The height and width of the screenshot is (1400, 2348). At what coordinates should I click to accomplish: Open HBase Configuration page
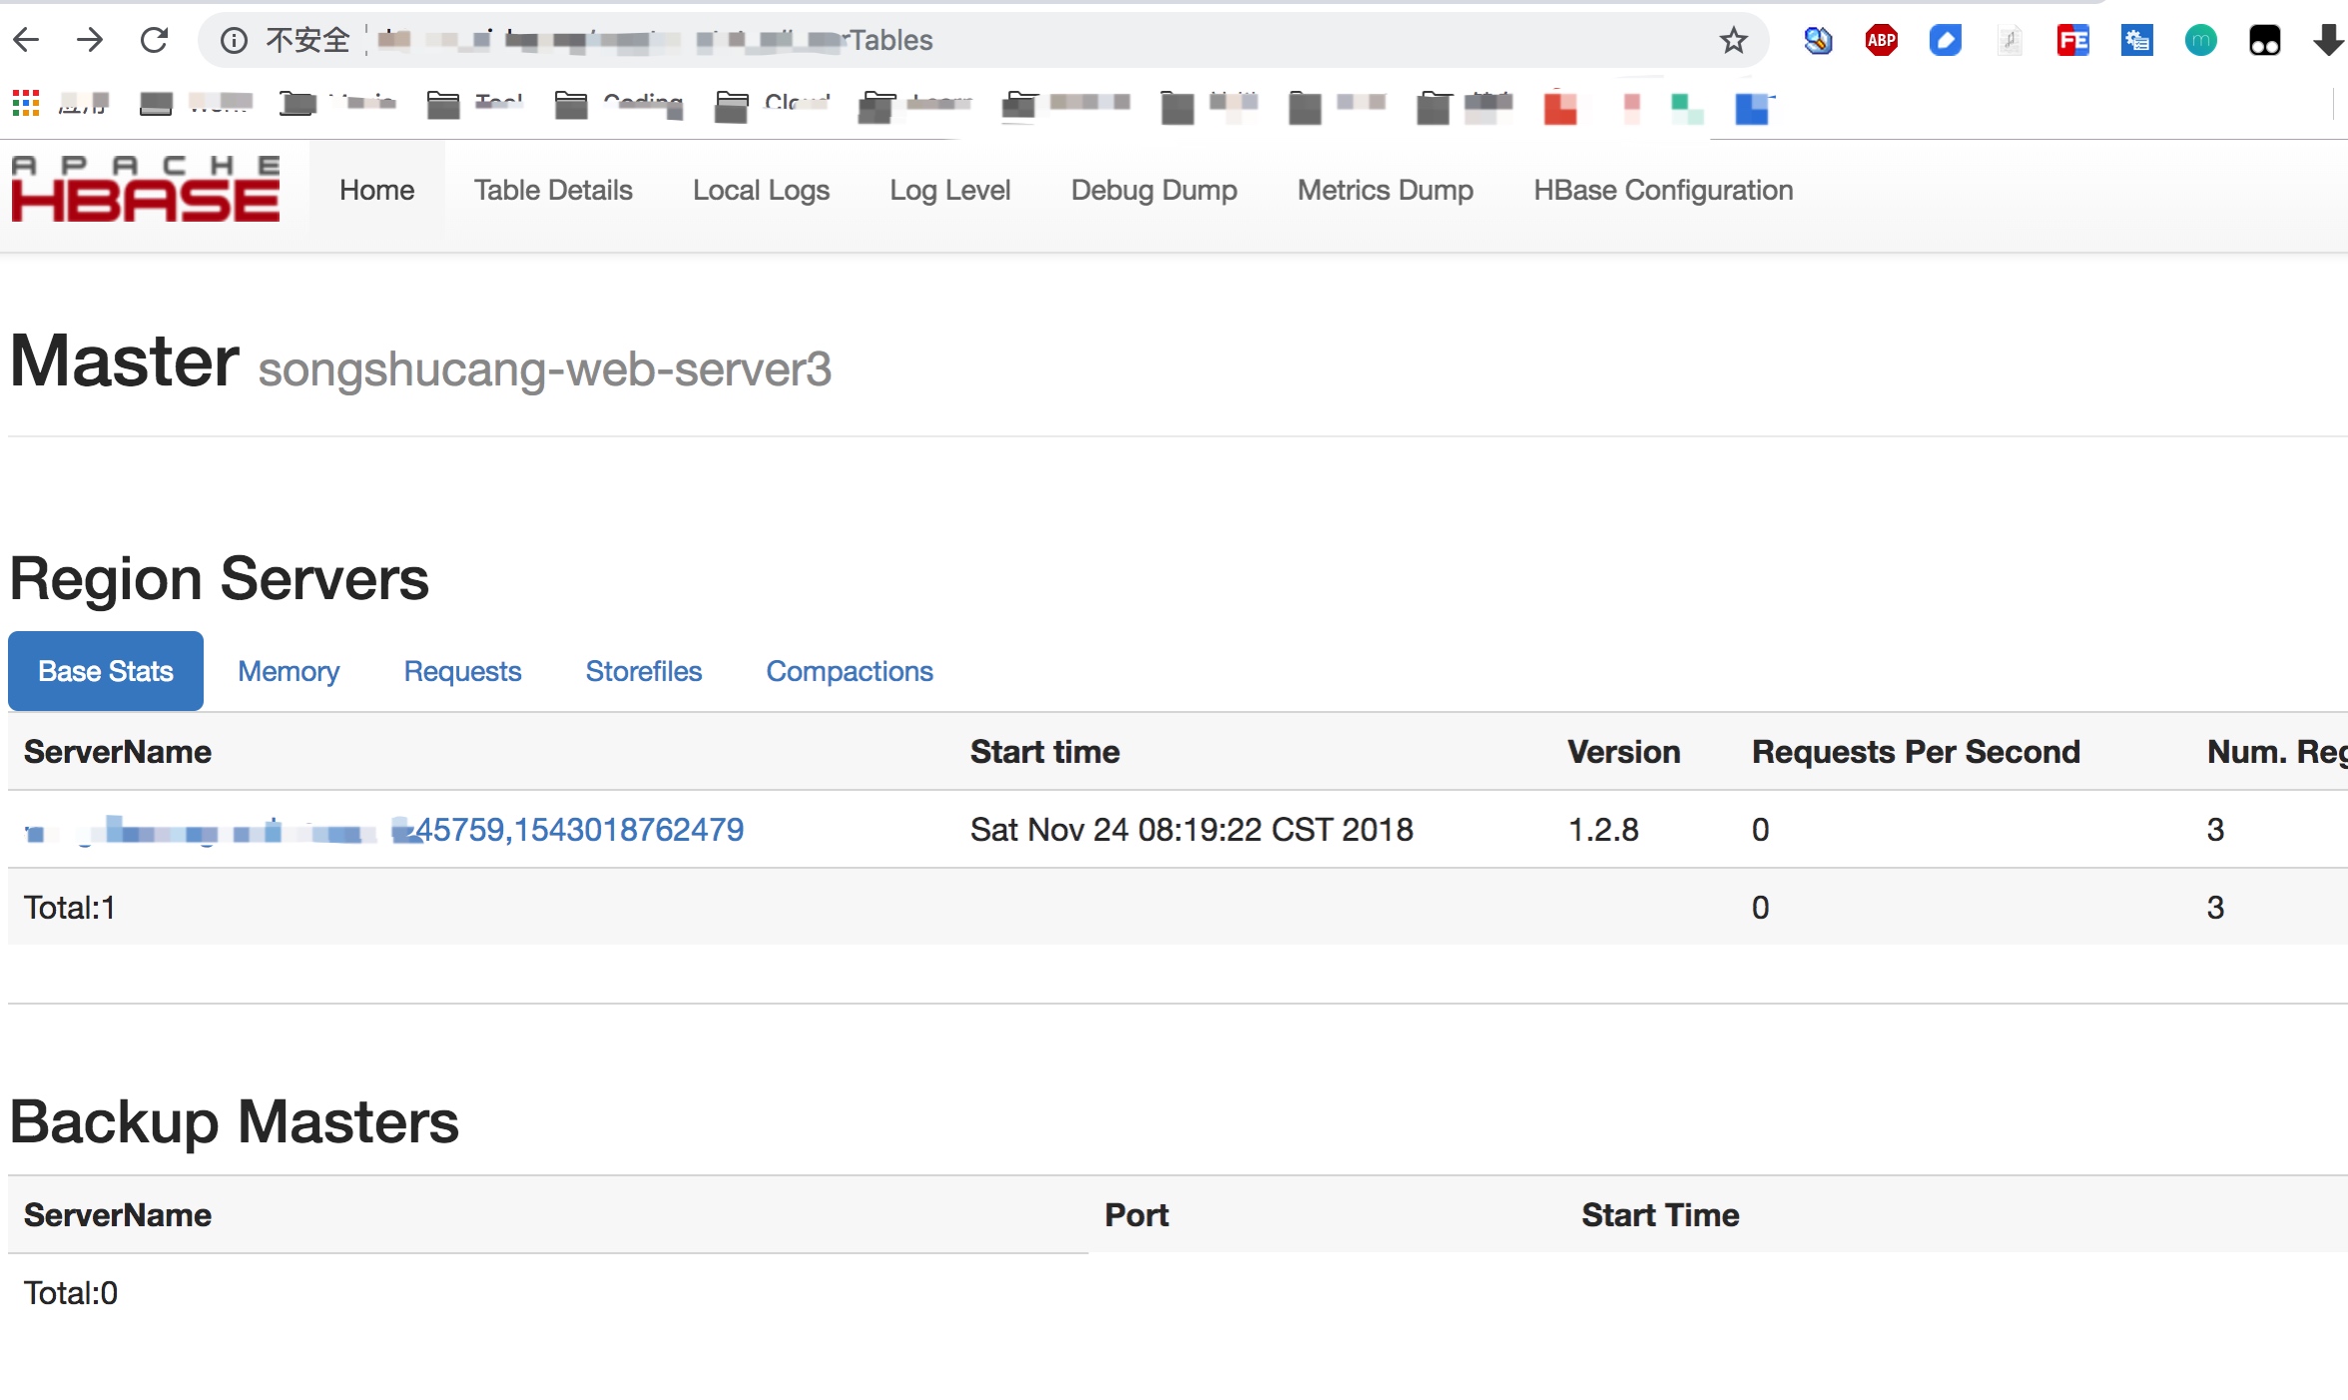point(1663,190)
